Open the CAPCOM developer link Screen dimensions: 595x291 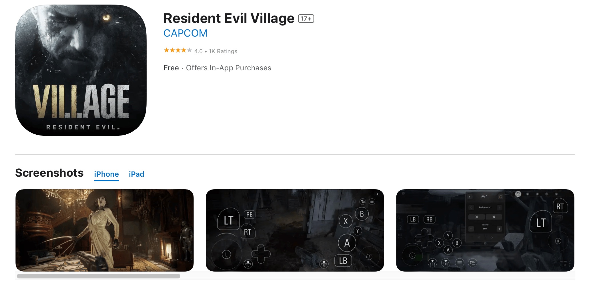click(185, 33)
